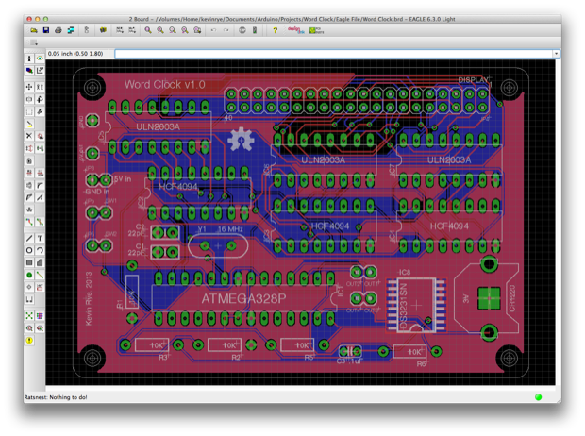Select the Group tool
Viewport: 585px width, 436px height.
click(29, 111)
